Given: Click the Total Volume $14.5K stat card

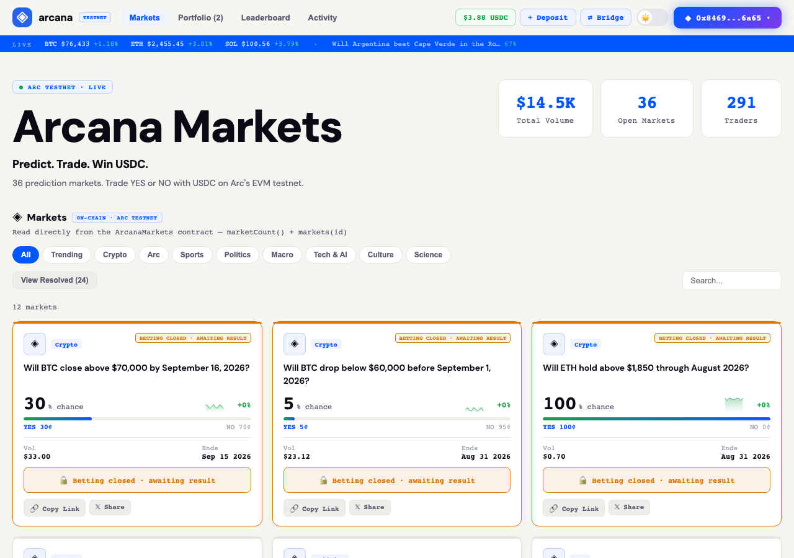Looking at the screenshot, I should [x=545, y=108].
